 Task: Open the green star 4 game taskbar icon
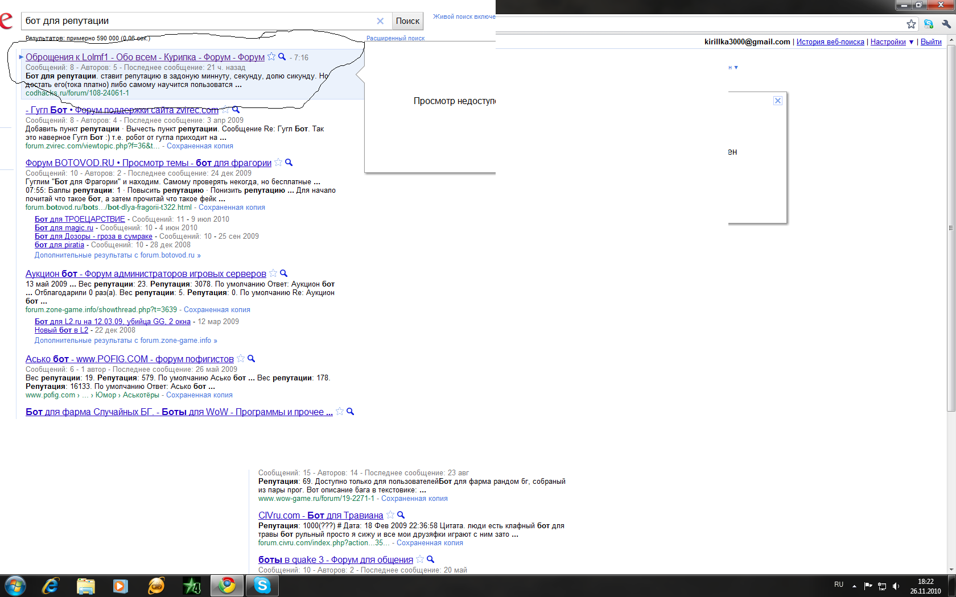(192, 586)
